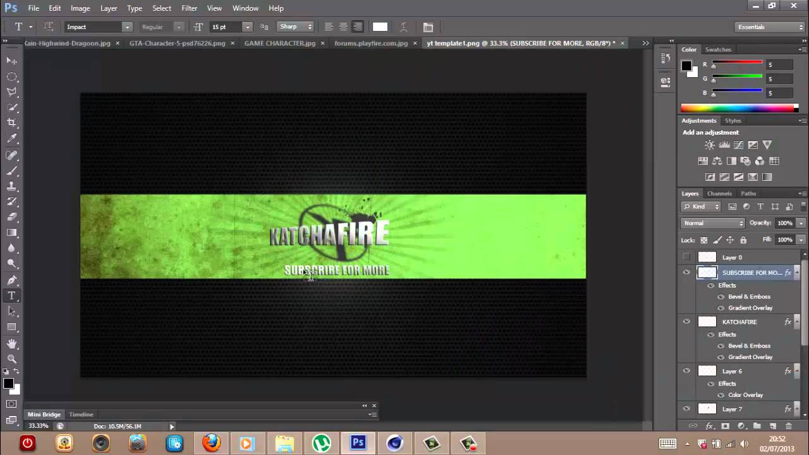Click the zoom percentage field 33.33%
809x455 pixels.
coord(39,426)
